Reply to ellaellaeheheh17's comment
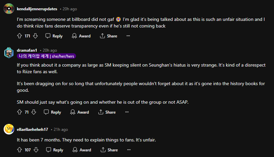Screen dimensions: 274x157 coord(55,150)
